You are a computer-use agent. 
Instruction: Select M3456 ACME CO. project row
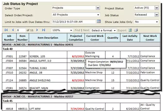81,44
